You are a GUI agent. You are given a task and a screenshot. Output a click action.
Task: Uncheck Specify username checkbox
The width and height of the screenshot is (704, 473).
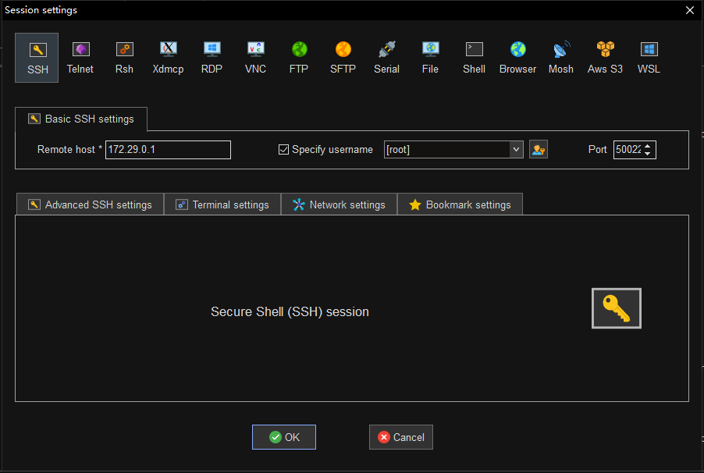pyautogui.click(x=283, y=150)
